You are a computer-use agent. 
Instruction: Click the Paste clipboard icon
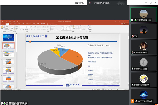click(x=2, y=27)
